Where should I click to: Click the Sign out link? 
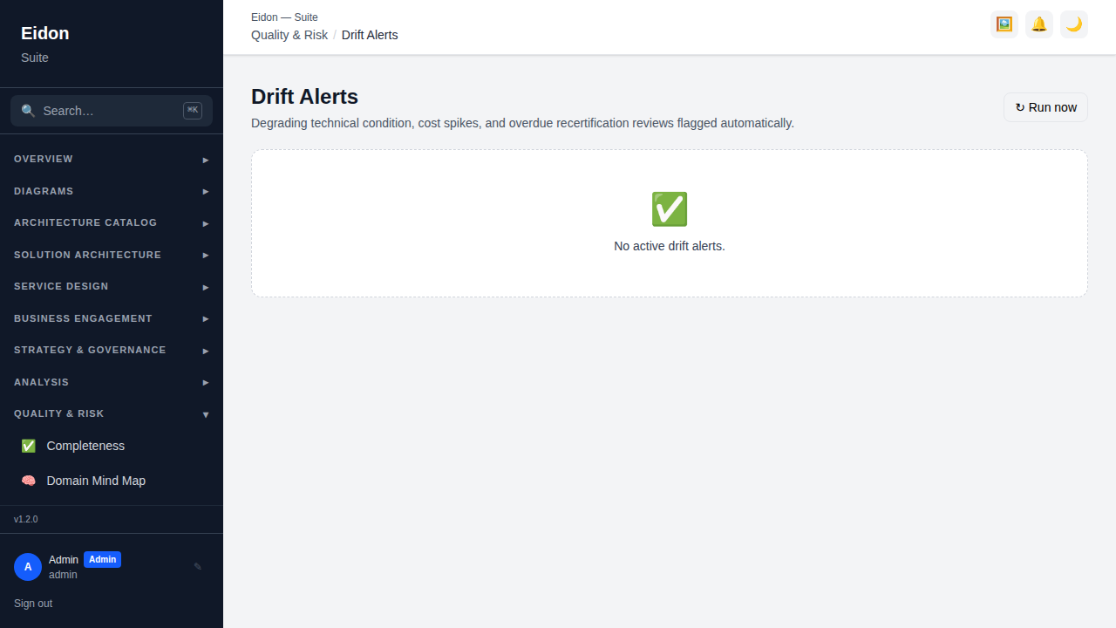[x=33, y=604]
